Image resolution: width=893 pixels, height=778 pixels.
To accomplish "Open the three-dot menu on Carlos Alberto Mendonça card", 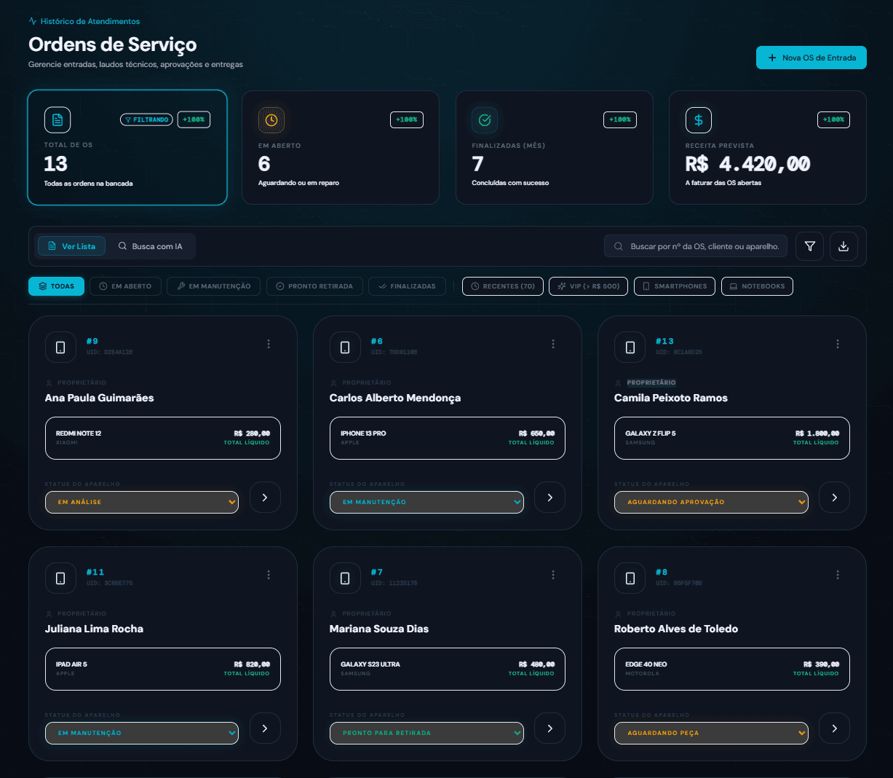I will [553, 344].
